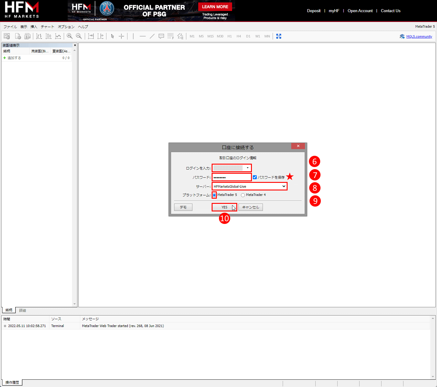Toggle fullscreen mode icon in toolbar
437x387 pixels.
pyautogui.click(x=279, y=36)
